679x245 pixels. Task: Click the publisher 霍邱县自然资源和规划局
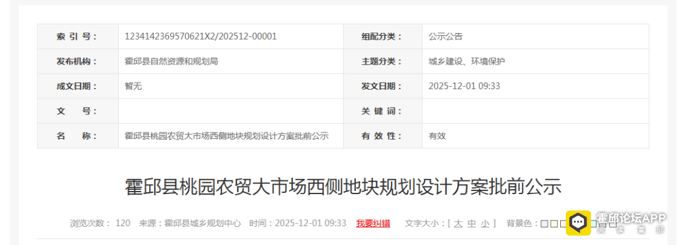171,62
